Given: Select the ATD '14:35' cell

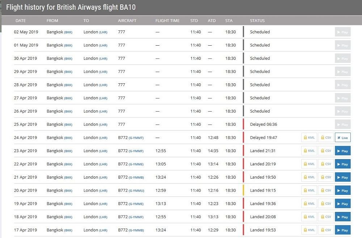Looking at the screenshot, I should point(213,151).
